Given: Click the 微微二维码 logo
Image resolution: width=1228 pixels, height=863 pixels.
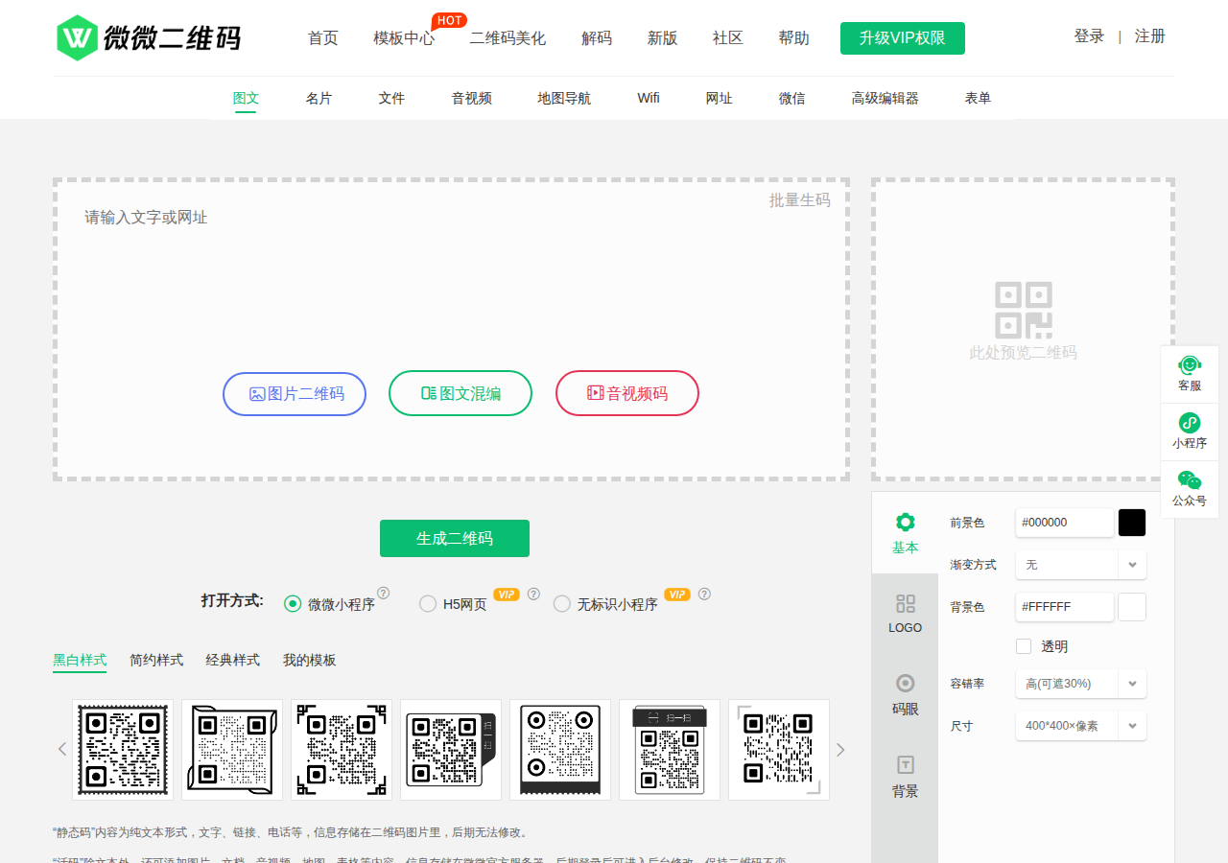Looking at the screenshot, I should click(148, 37).
